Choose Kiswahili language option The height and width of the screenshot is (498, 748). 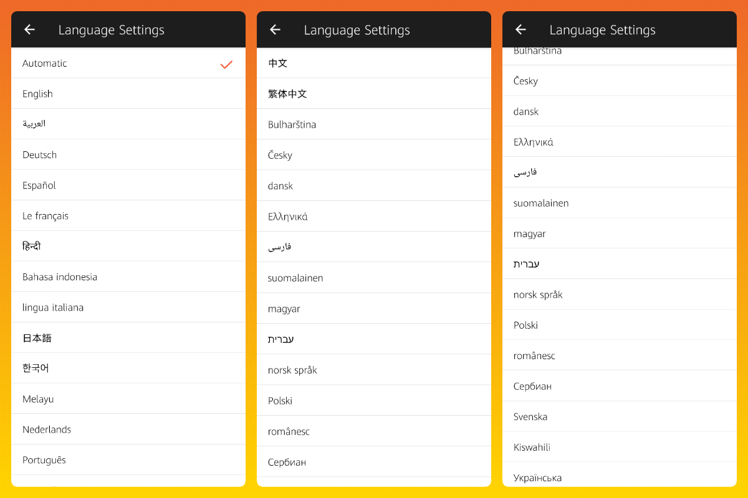pos(532,448)
